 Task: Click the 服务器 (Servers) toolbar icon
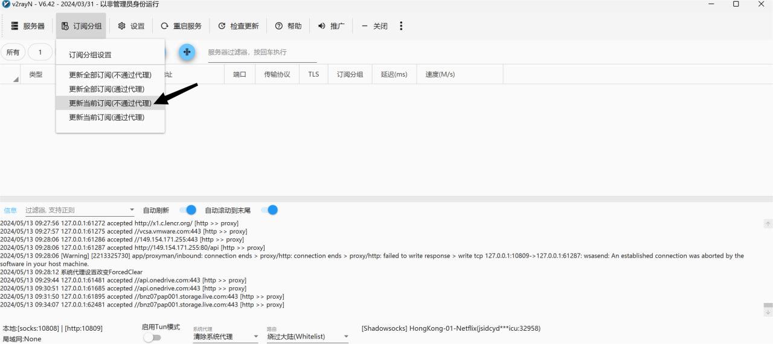[15, 26]
